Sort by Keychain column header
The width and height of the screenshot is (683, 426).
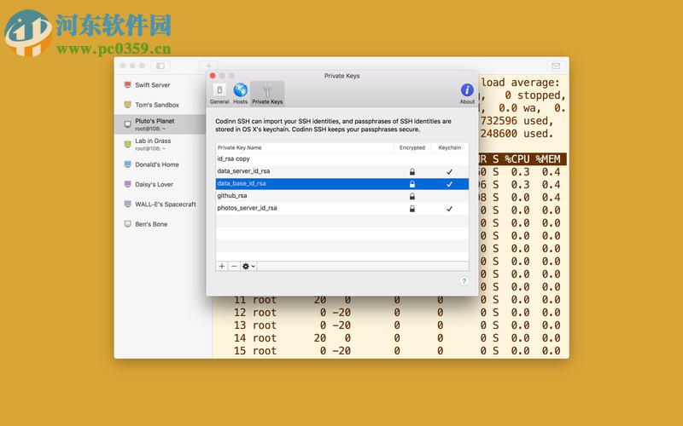[x=450, y=147]
